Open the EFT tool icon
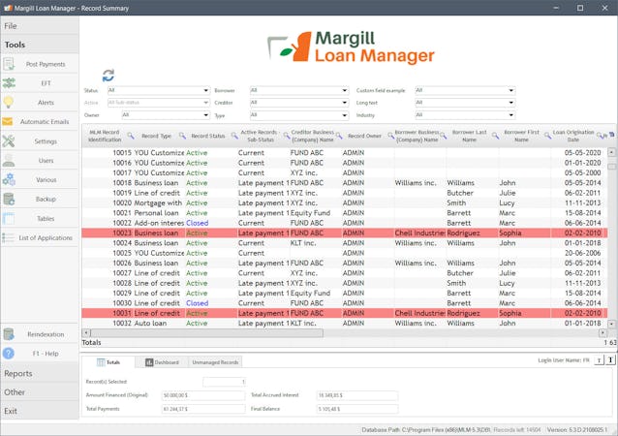This screenshot has height=436, width=618. pyautogui.click(x=9, y=83)
